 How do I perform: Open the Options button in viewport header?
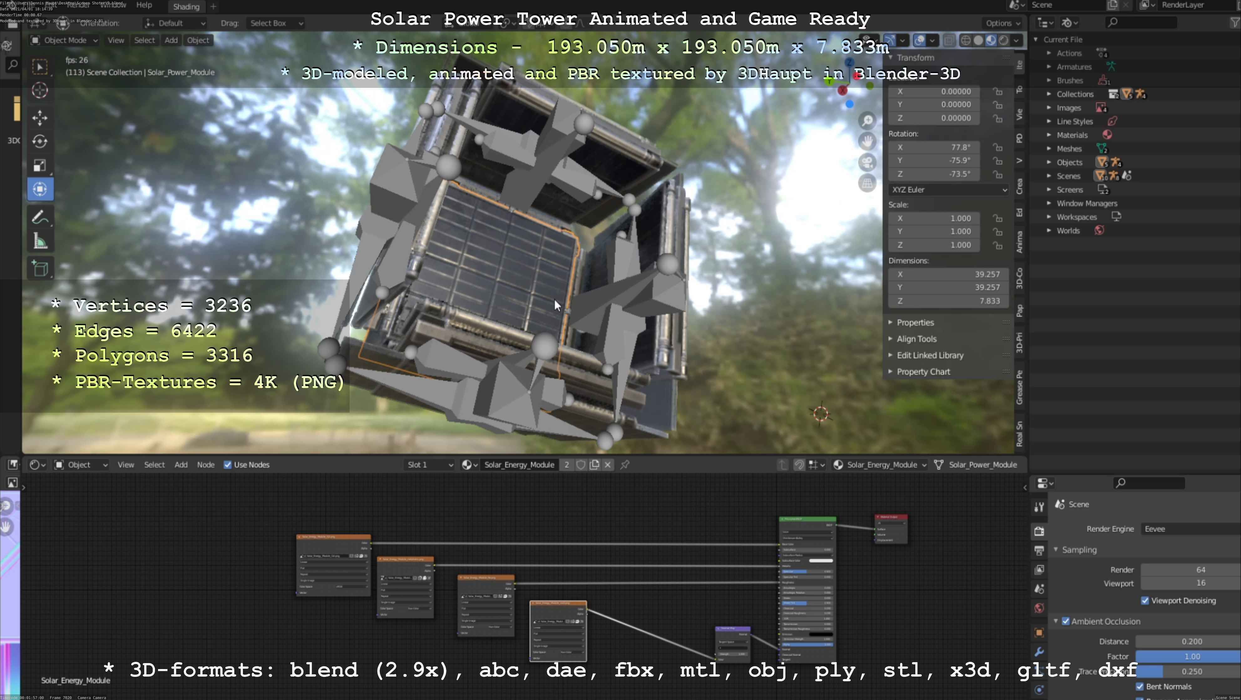[1003, 23]
